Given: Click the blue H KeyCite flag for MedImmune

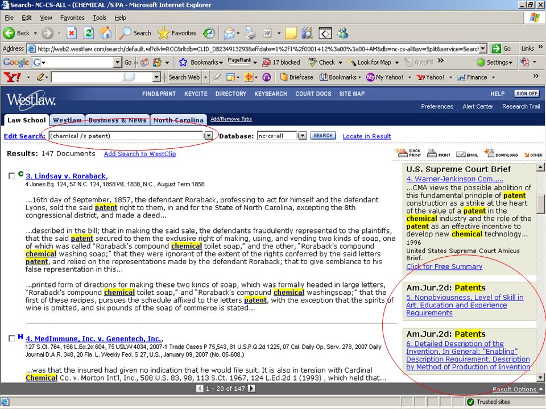Looking at the screenshot, I should tap(20, 336).
